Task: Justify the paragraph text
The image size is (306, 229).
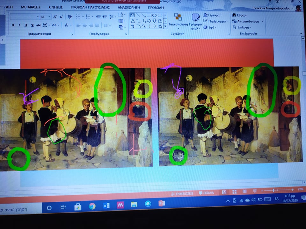Action: 97,25
